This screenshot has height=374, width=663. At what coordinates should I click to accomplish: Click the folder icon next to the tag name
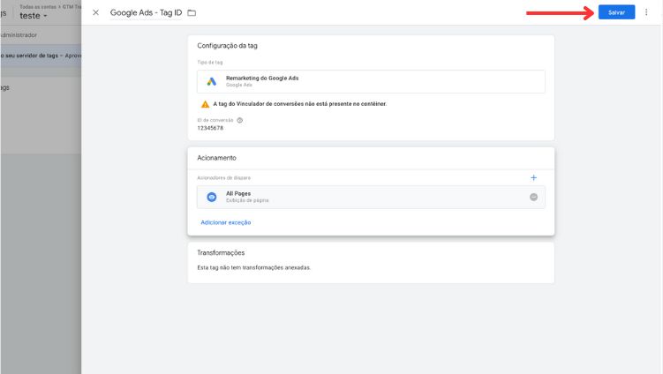[x=192, y=12]
